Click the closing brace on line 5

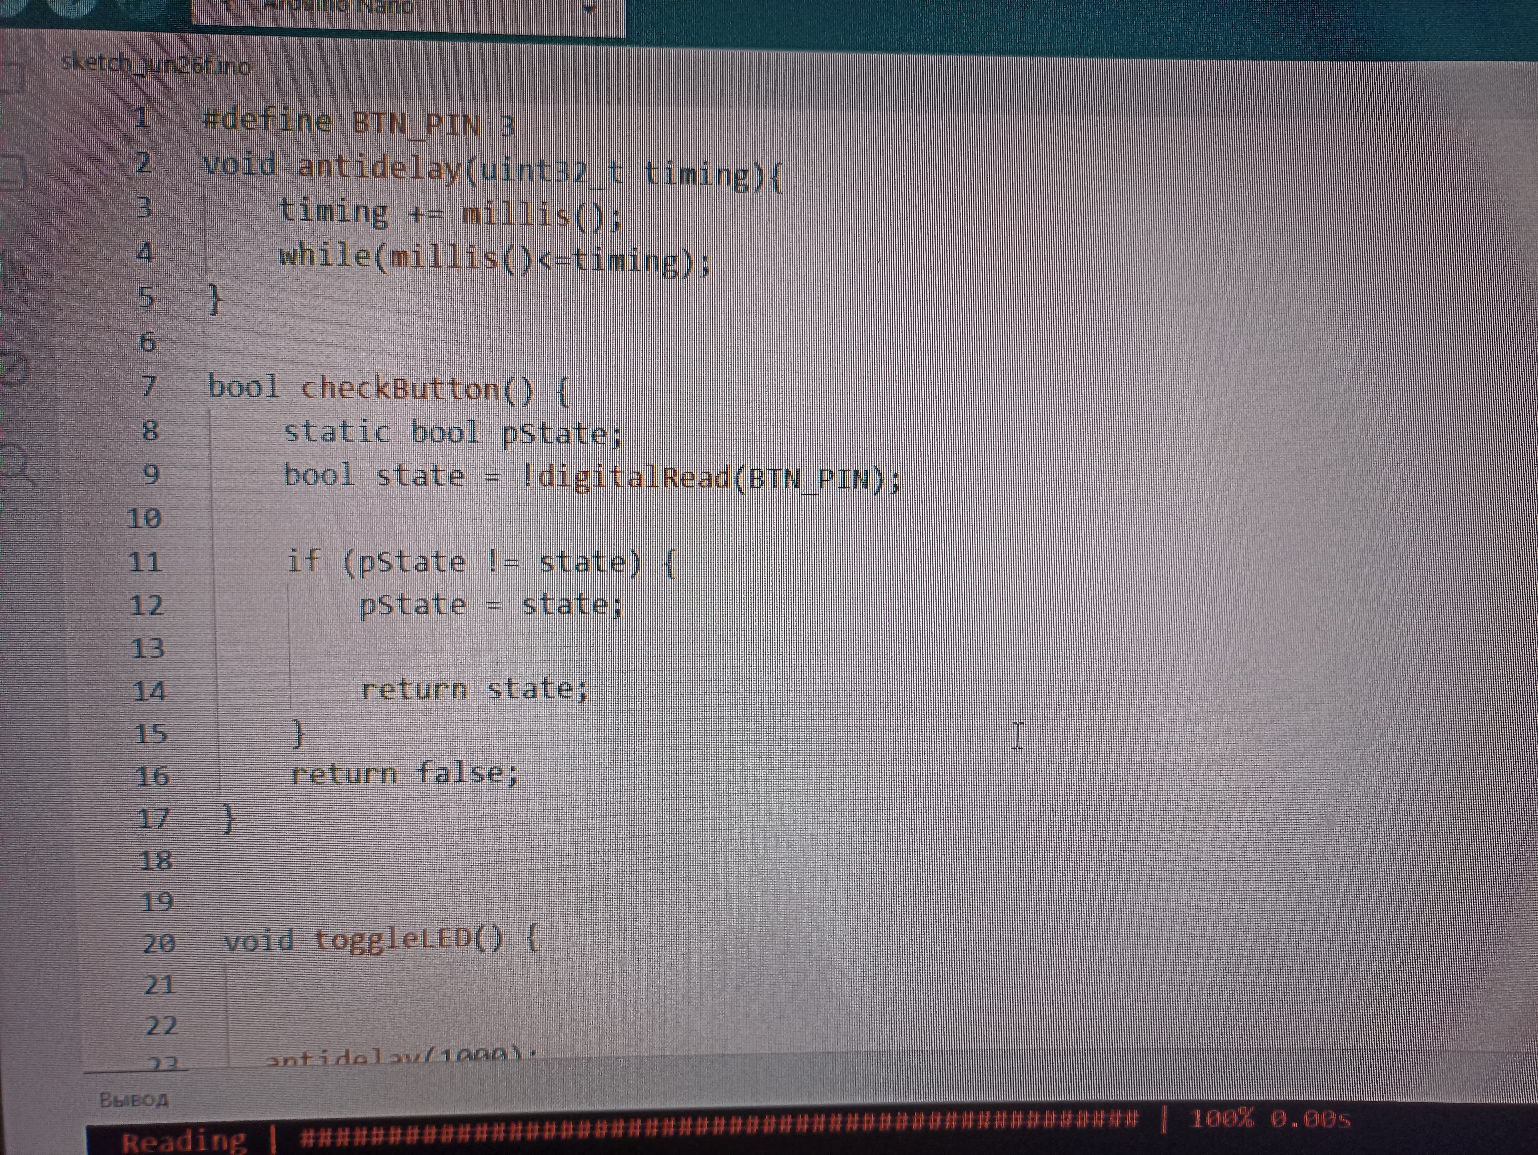tap(216, 300)
